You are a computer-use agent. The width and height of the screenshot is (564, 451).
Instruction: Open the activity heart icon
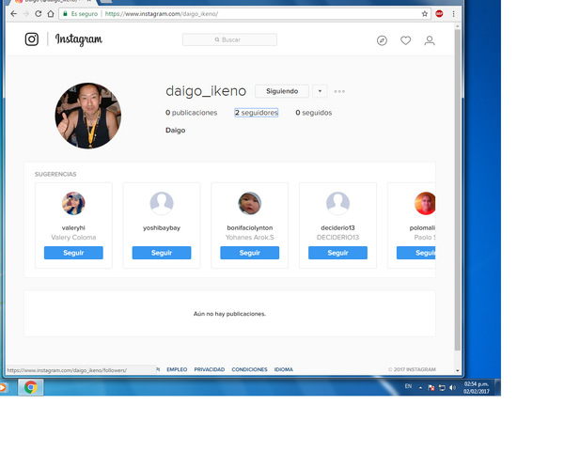pyautogui.click(x=406, y=40)
